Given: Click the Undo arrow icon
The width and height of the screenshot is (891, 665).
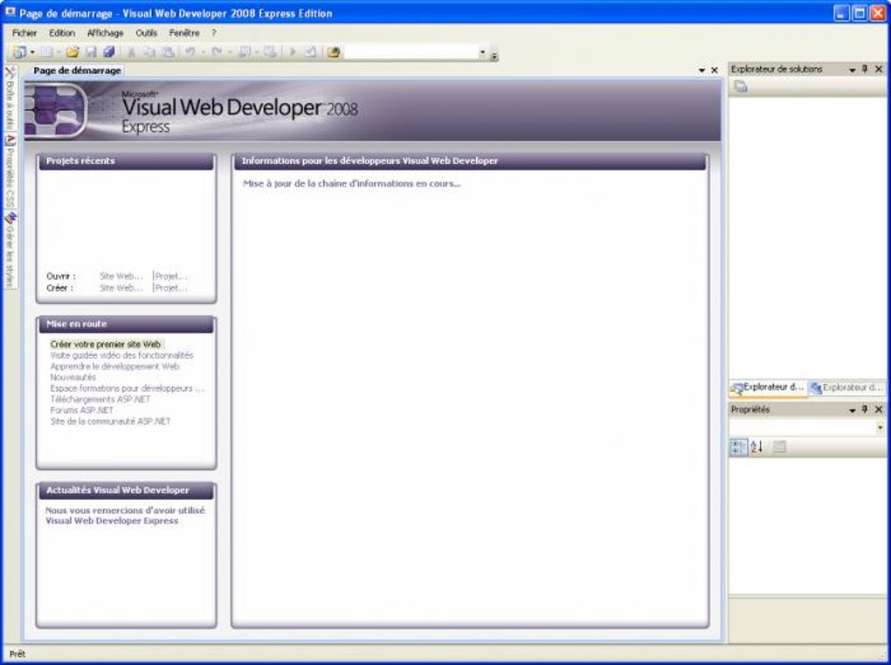Looking at the screenshot, I should click(190, 52).
